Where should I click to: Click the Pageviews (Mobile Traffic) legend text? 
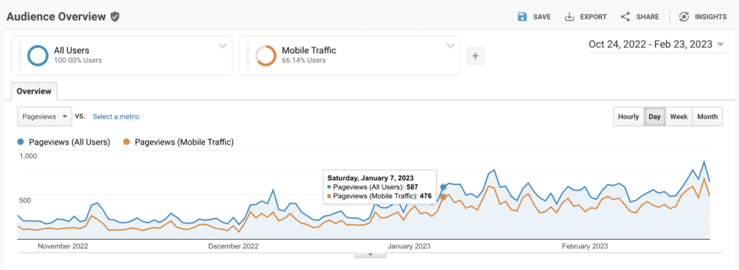coord(184,142)
